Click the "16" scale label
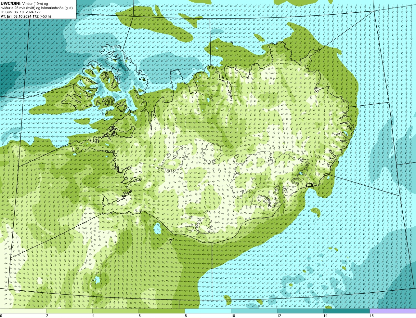Screen dimensions: 416x318 tap(371, 316)
